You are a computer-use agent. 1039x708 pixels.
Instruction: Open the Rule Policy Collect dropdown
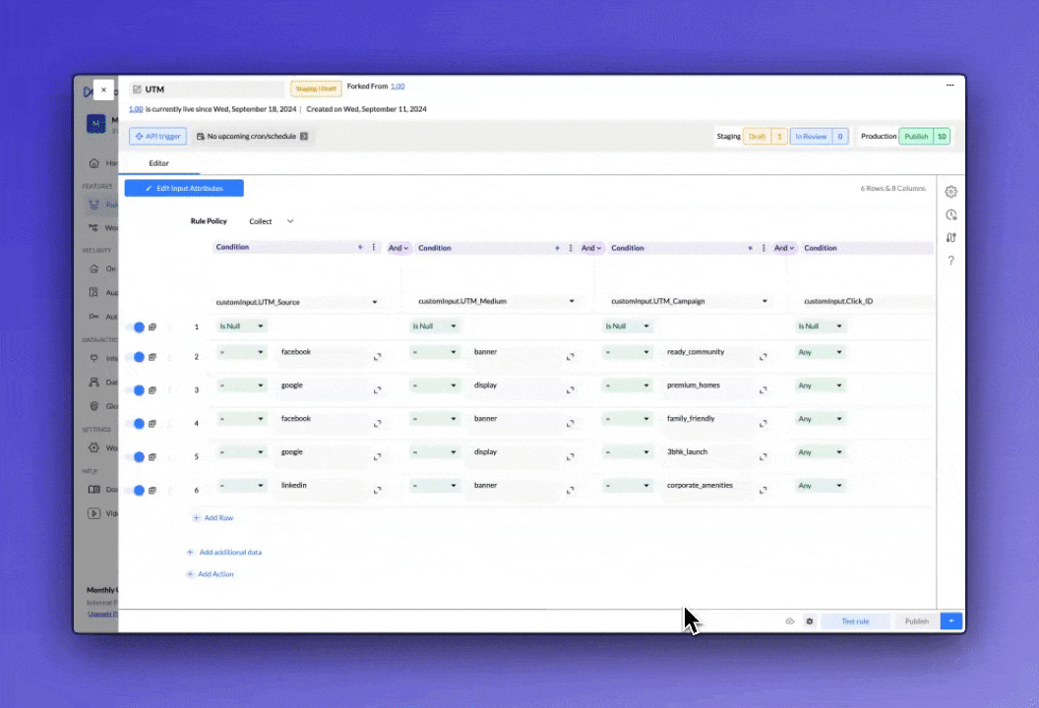[272, 221]
